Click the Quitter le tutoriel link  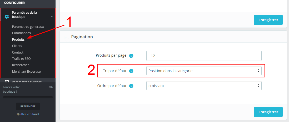28,114
